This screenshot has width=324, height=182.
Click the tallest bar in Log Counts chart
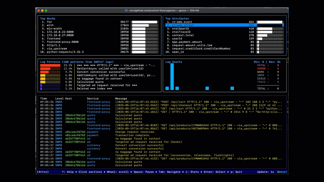point(172,77)
